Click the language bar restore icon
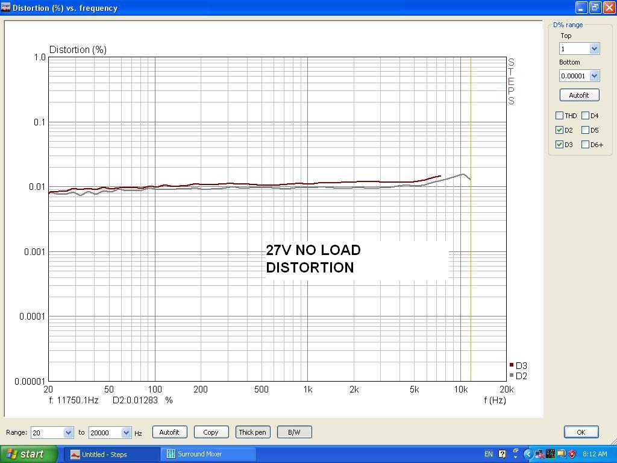The height and width of the screenshot is (463, 617). pyautogui.click(x=516, y=452)
